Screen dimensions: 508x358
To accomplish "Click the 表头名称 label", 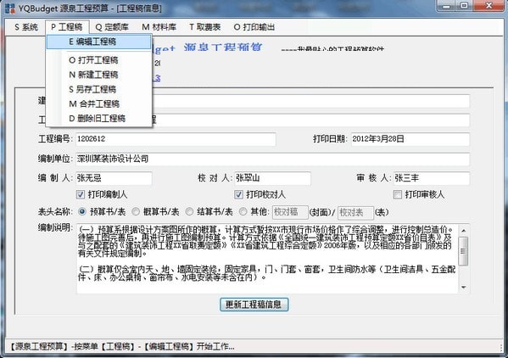I will pyautogui.click(x=55, y=212).
